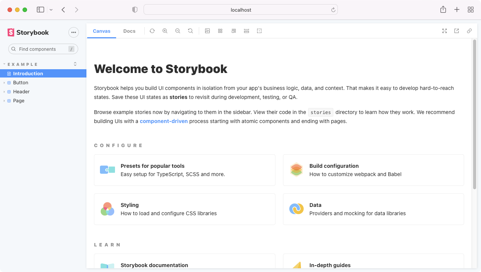Image resolution: width=481 pixels, height=272 pixels.
Task: Open the sidebar options dropdown arrow
Action: 51,10
